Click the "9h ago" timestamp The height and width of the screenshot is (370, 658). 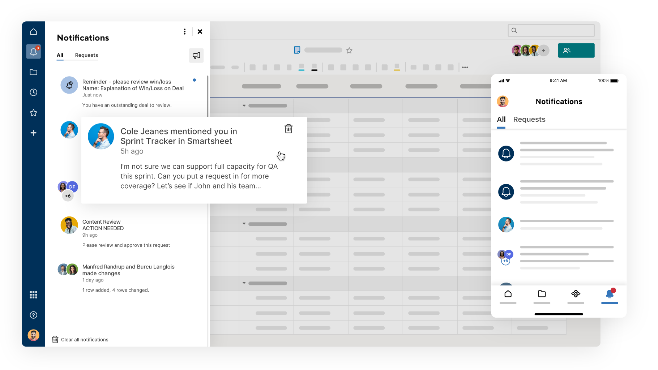(x=90, y=235)
